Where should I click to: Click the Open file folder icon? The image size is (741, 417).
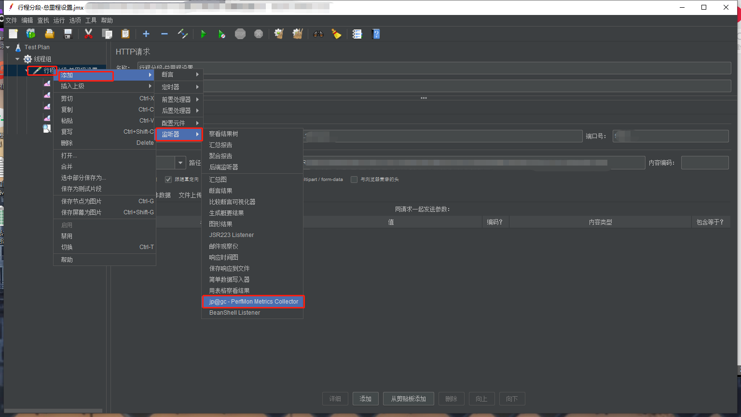pyautogui.click(x=49, y=34)
